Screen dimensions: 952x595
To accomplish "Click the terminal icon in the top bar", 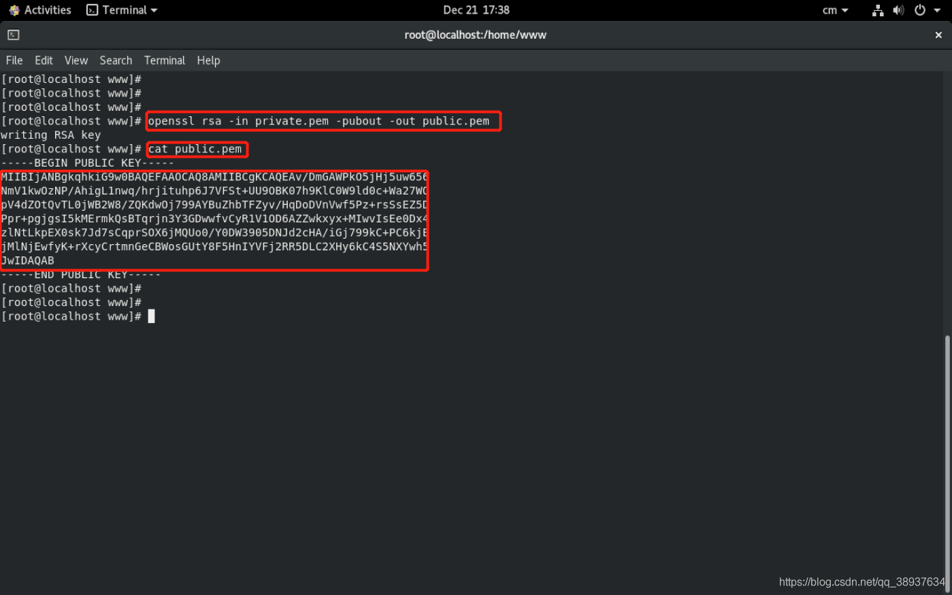I will pyautogui.click(x=93, y=10).
